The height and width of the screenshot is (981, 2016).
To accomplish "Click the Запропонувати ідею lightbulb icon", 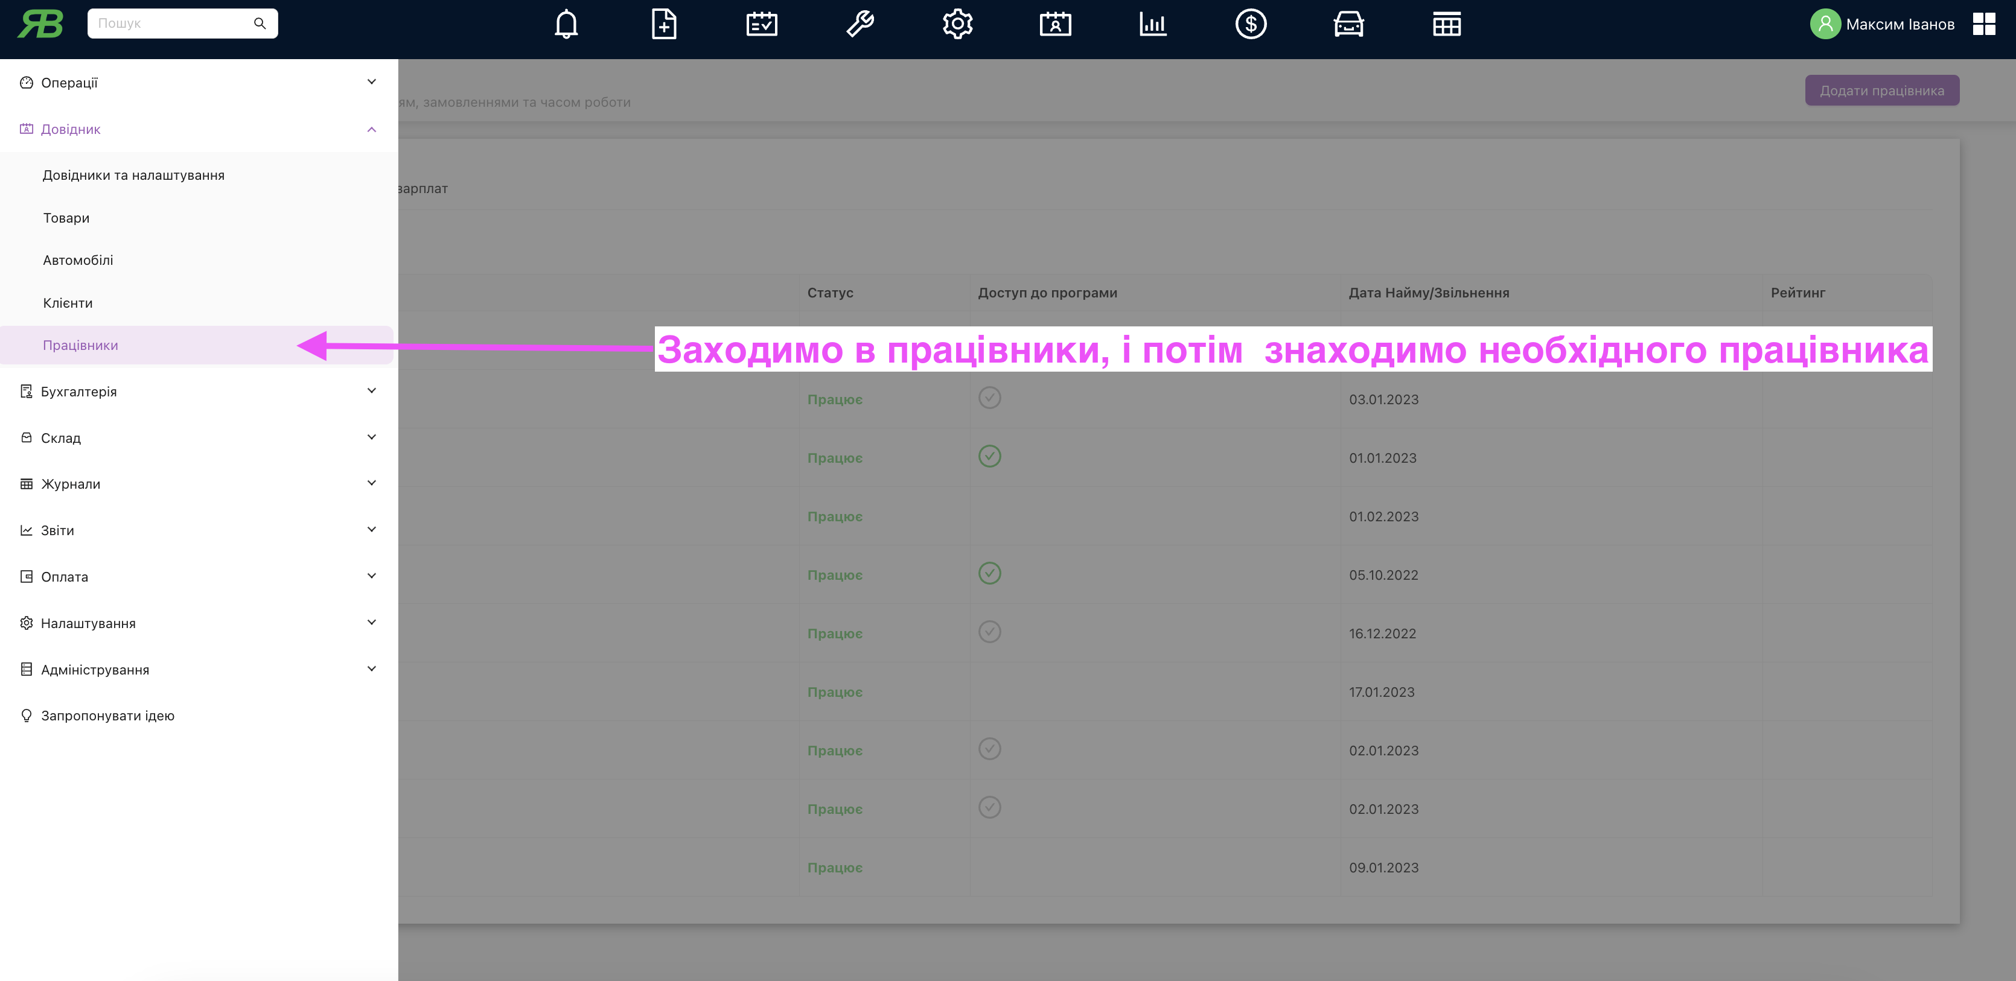I will 27,715.
